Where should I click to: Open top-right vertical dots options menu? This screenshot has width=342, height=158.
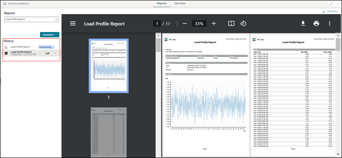pyautogui.click(x=337, y=4)
